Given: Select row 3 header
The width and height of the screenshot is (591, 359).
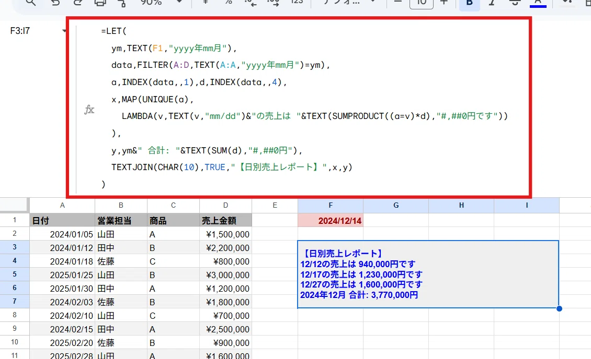Looking at the screenshot, I should click(14, 247).
